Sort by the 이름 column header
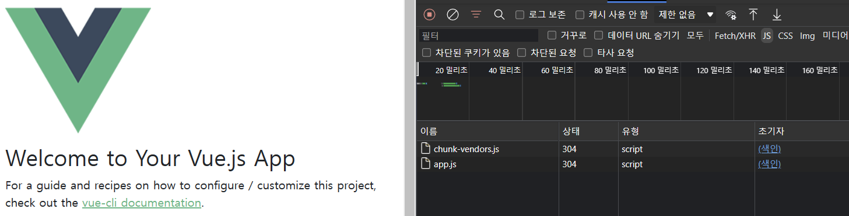The width and height of the screenshot is (849, 216). tap(488, 131)
